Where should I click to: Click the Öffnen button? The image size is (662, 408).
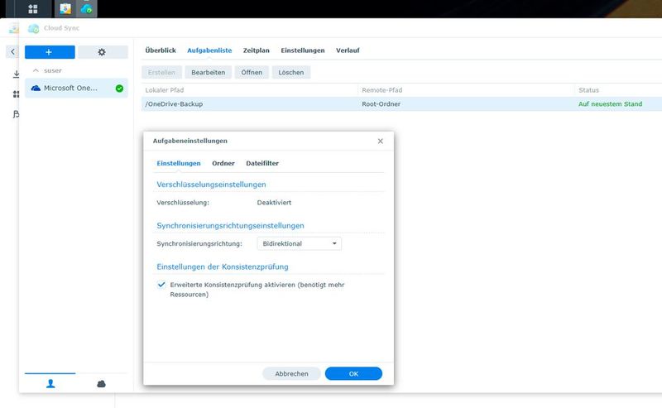[252, 72]
